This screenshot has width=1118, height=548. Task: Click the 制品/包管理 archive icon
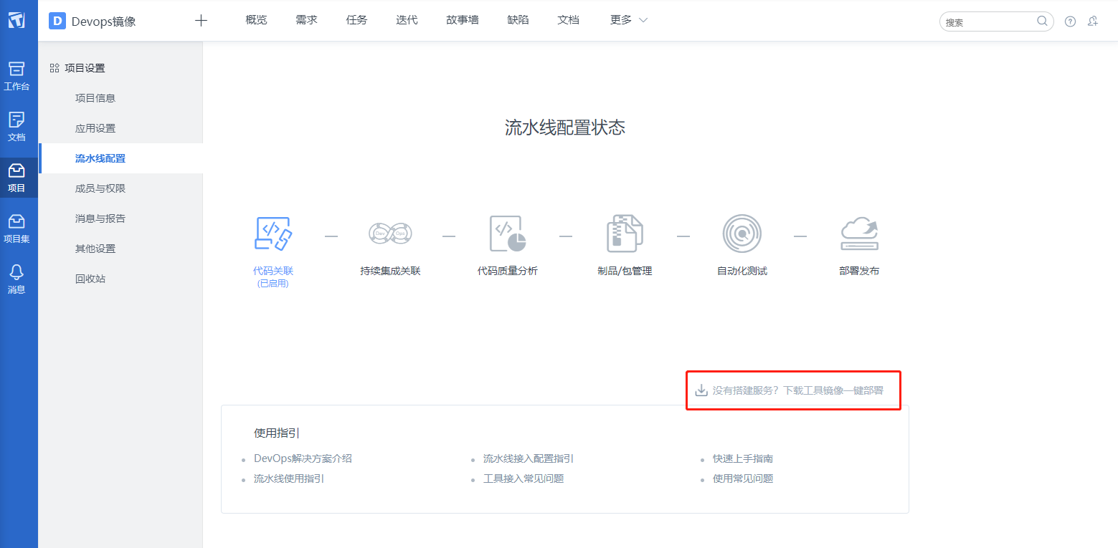[x=625, y=234]
